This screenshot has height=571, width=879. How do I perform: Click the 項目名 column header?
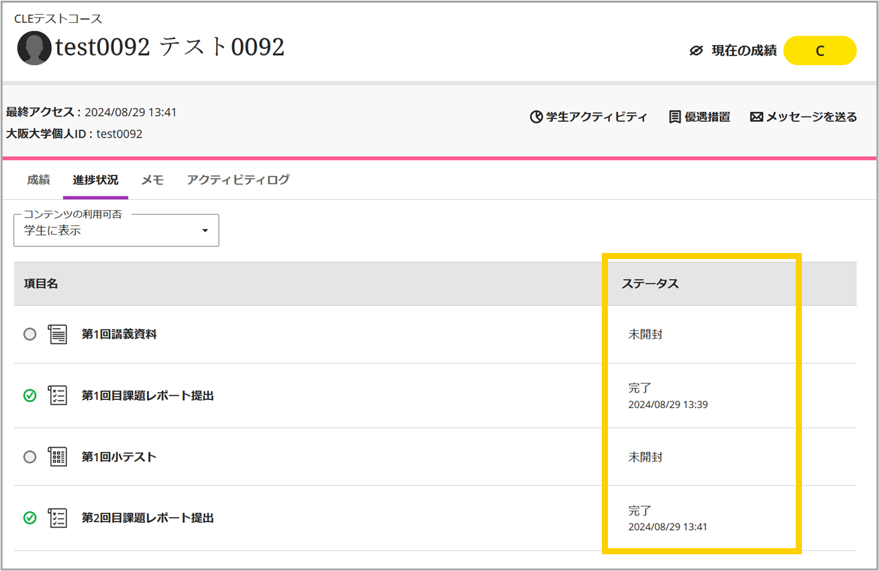coord(41,284)
